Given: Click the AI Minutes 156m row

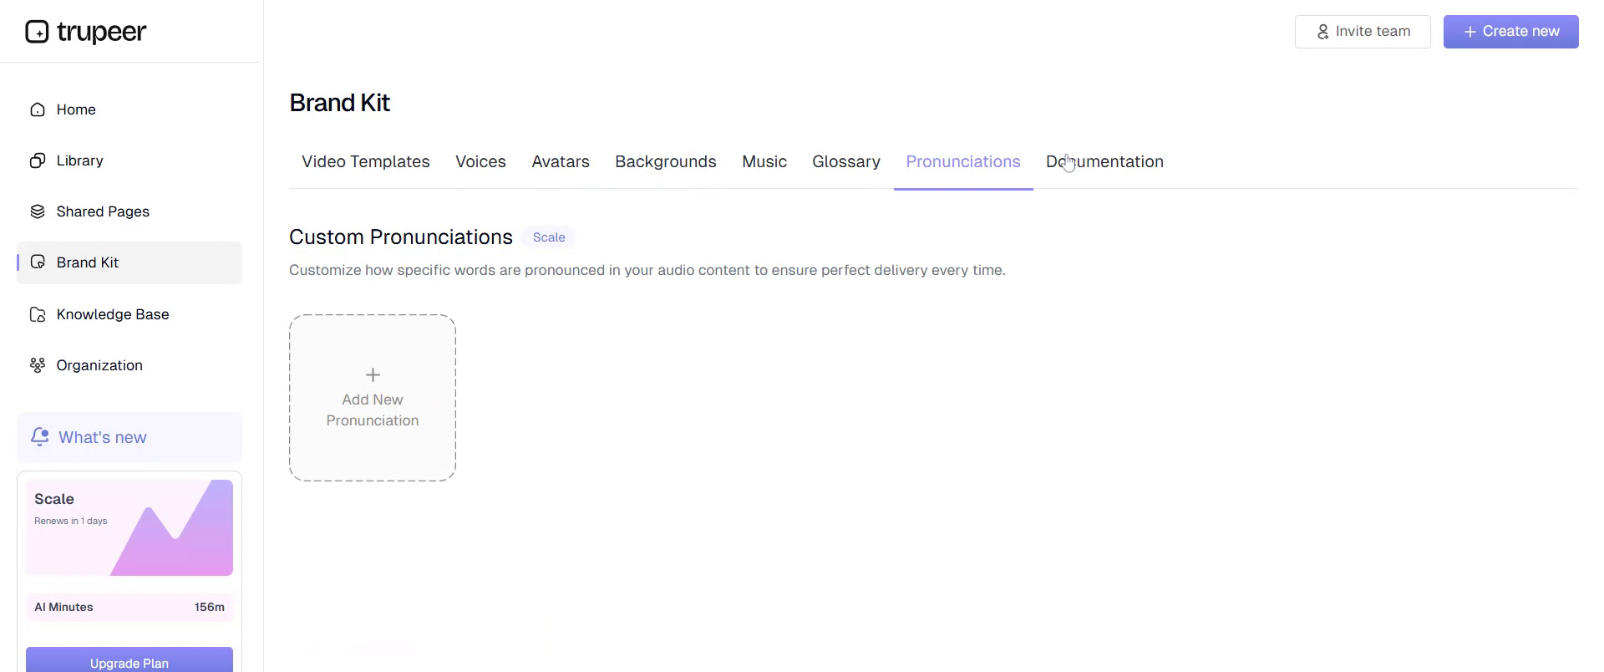Looking at the screenshot, I should point(129,607).
